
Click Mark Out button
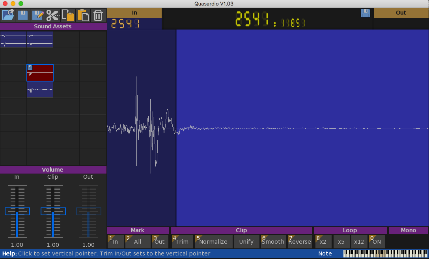(160, 242)
